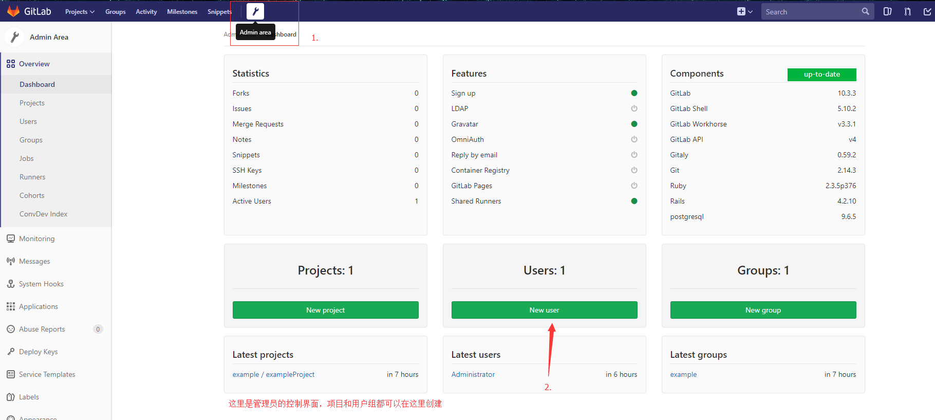The width and height of the screenshot is (935, 420).
Task: Select ConvDev Index in the sidebar
Action: (55, 214)
